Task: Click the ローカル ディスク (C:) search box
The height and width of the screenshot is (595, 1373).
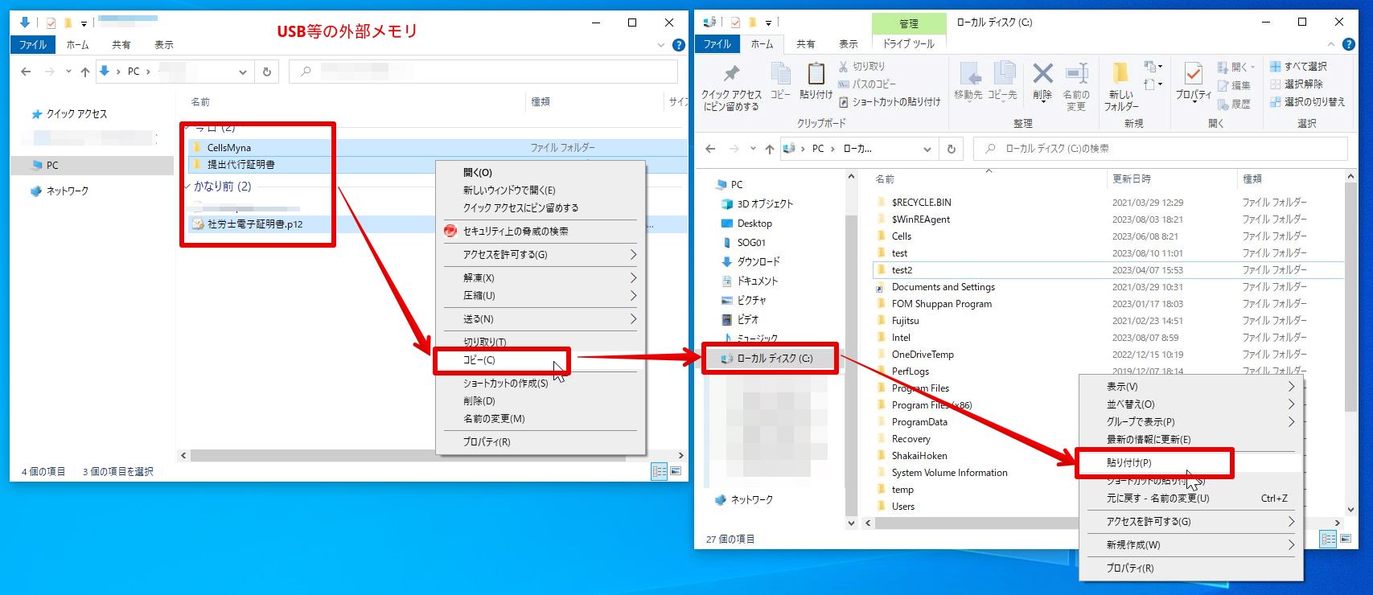Action: click(1160, 149)
